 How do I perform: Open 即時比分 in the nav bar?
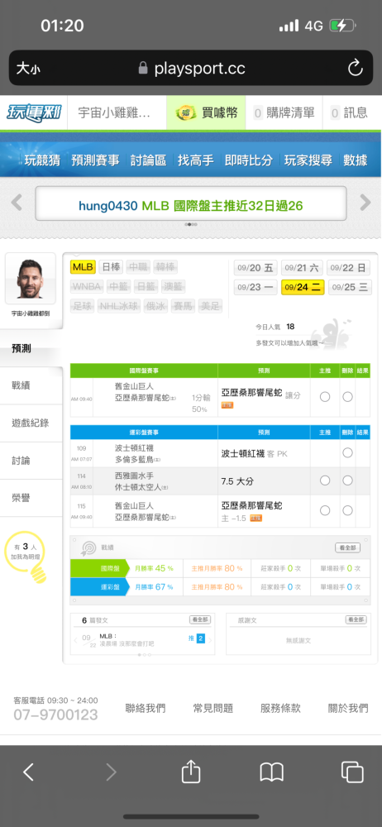coord(249,160)
